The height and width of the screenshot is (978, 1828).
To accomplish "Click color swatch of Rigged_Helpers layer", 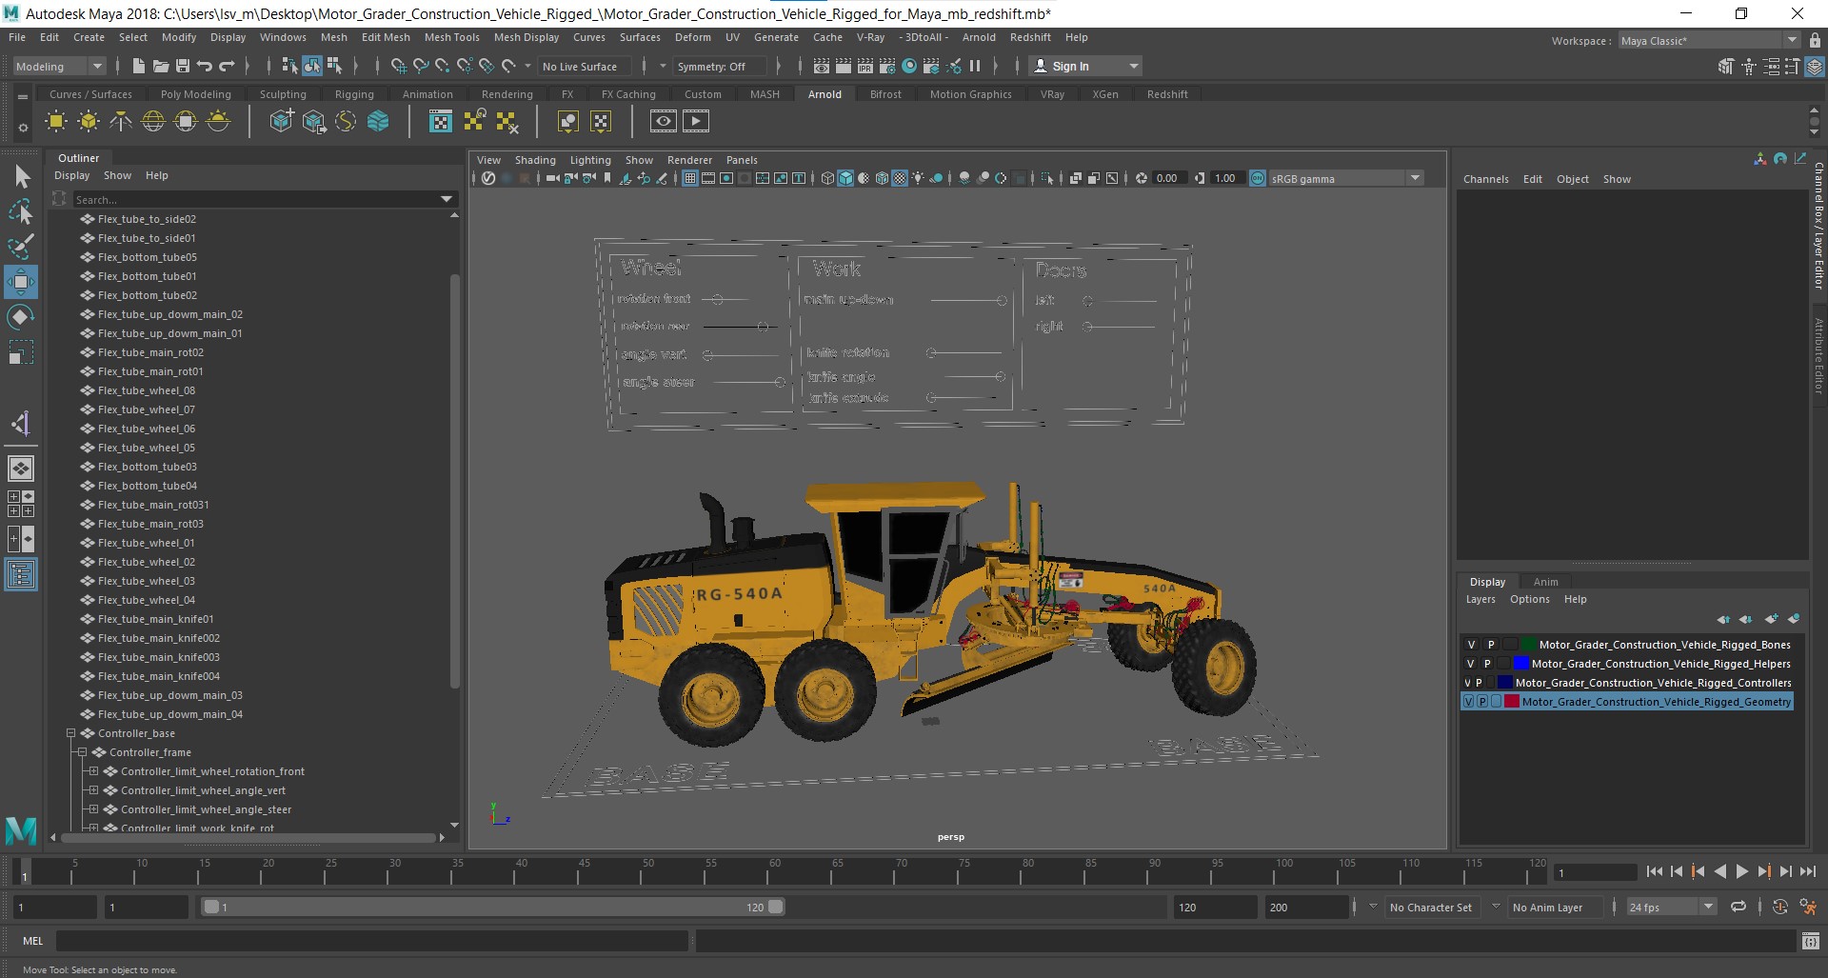I will click(x=1520, y=664).
